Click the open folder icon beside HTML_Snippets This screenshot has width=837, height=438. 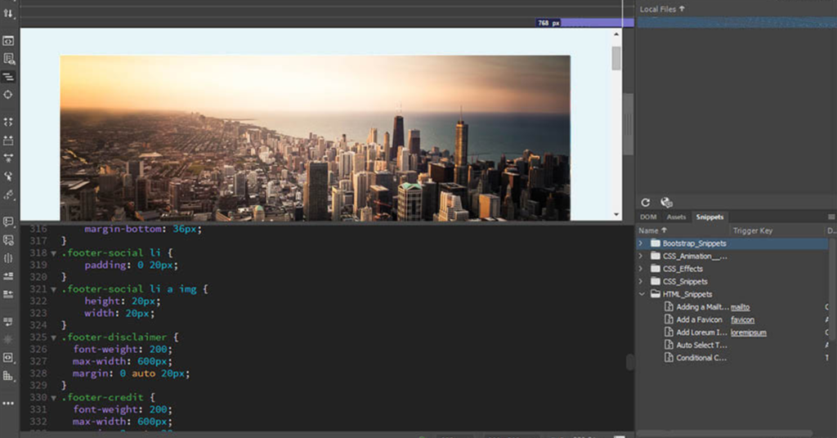(655, 294)
